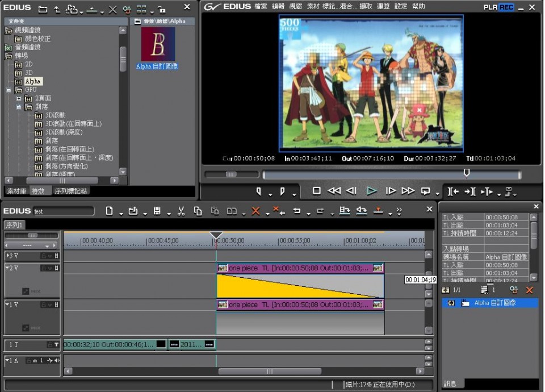Click the Set In point icon

(x=259, y=191)
